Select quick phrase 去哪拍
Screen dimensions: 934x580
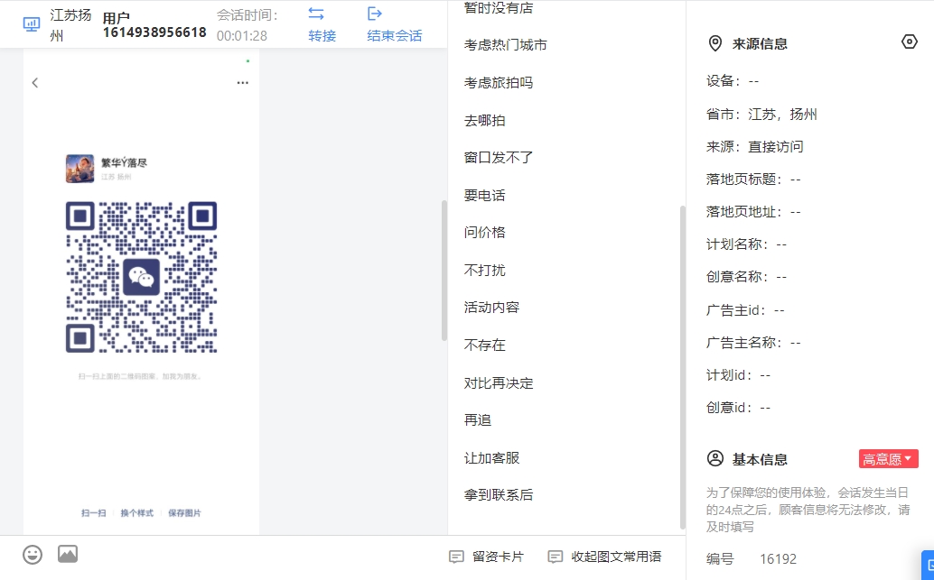tap(484, 121)
